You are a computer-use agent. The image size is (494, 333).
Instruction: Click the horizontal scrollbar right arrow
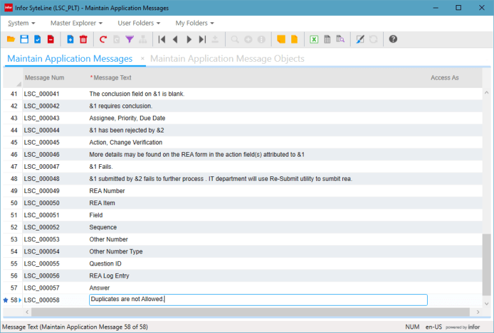478,312
